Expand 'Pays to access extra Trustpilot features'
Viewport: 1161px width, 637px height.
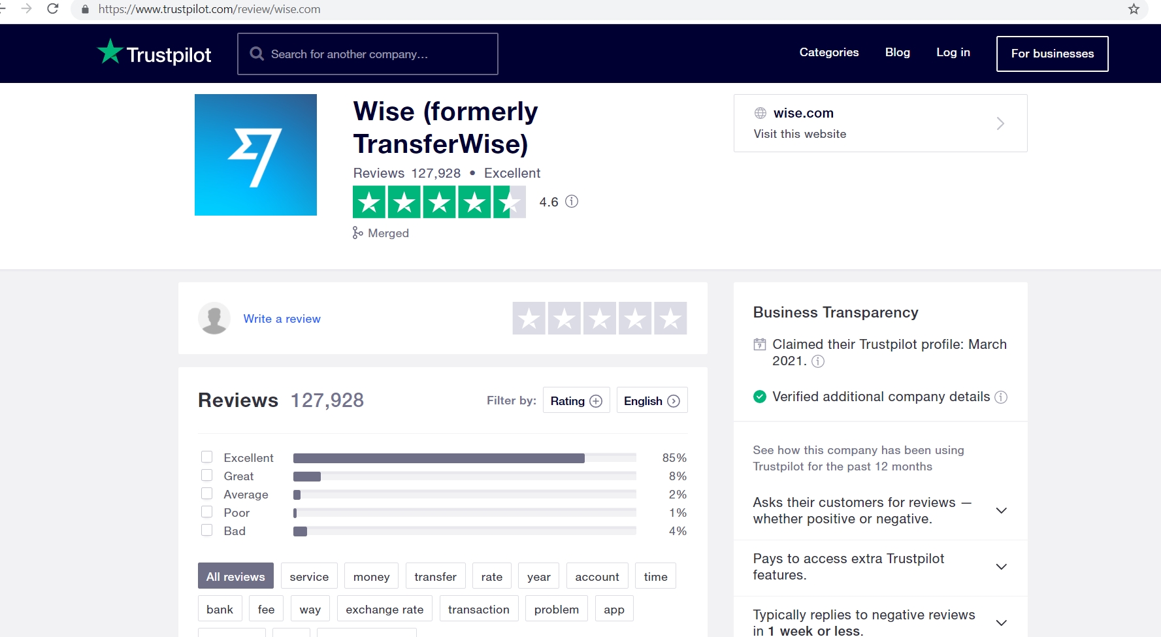pyautogui.click(x=1000, y=566)
